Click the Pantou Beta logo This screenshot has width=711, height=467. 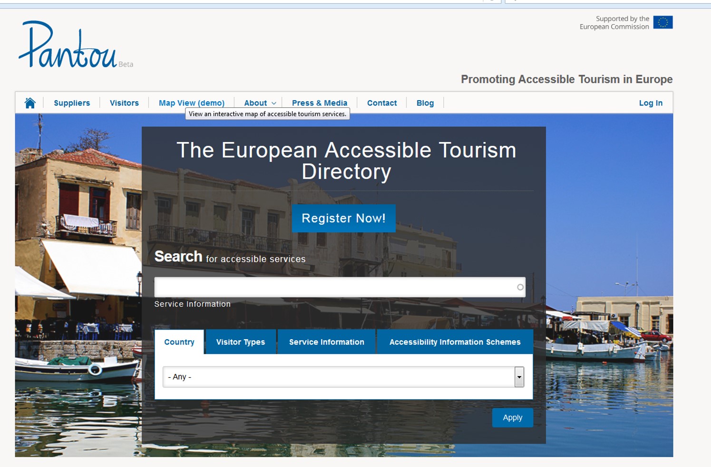point(76,45)
